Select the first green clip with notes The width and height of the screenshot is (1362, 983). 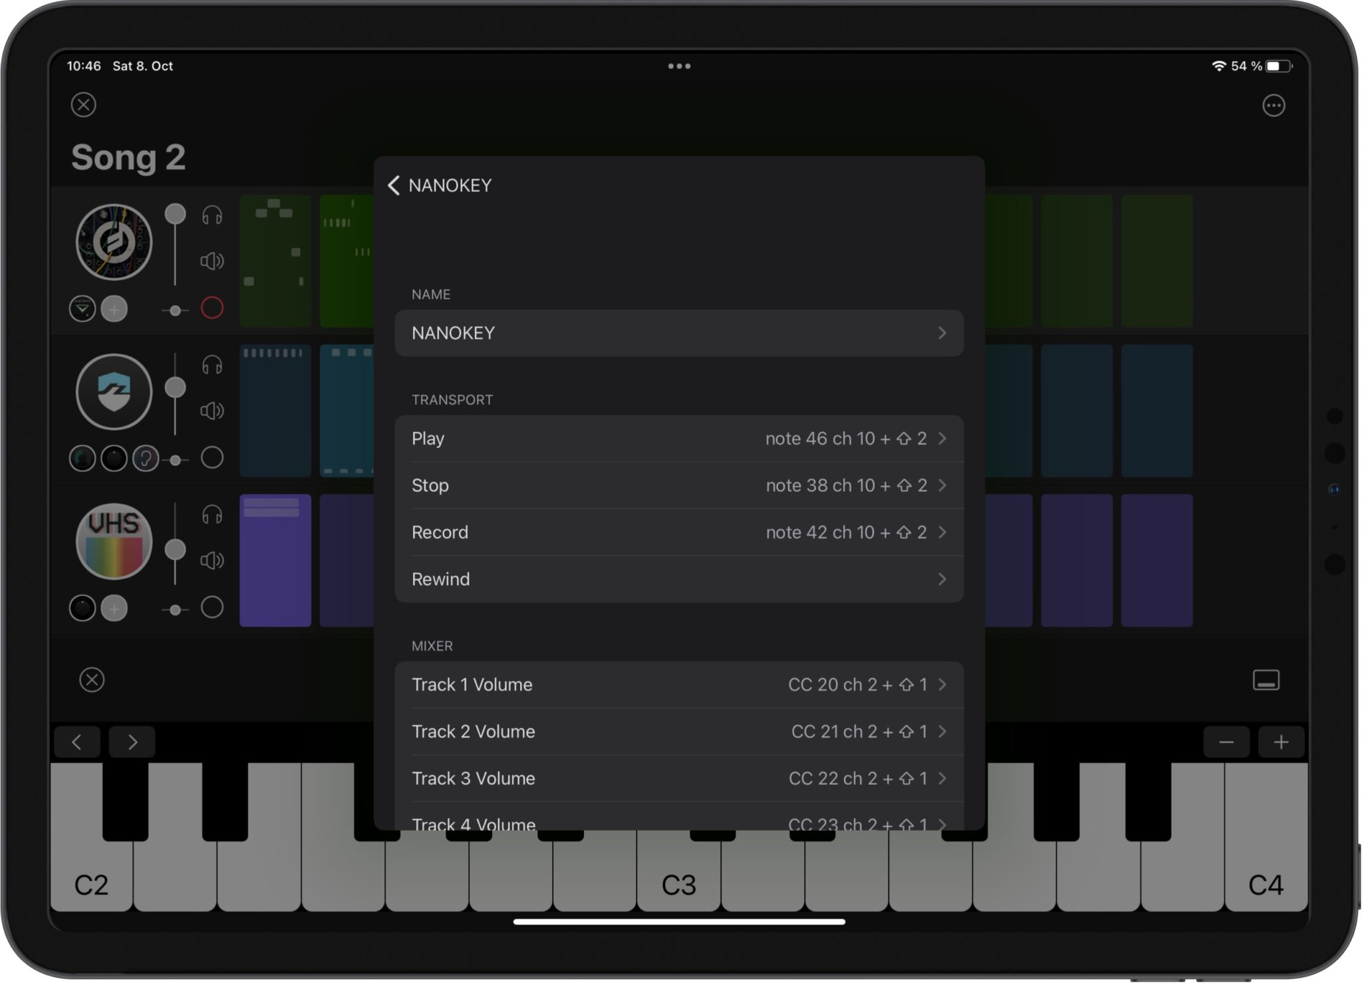point(275,261)
